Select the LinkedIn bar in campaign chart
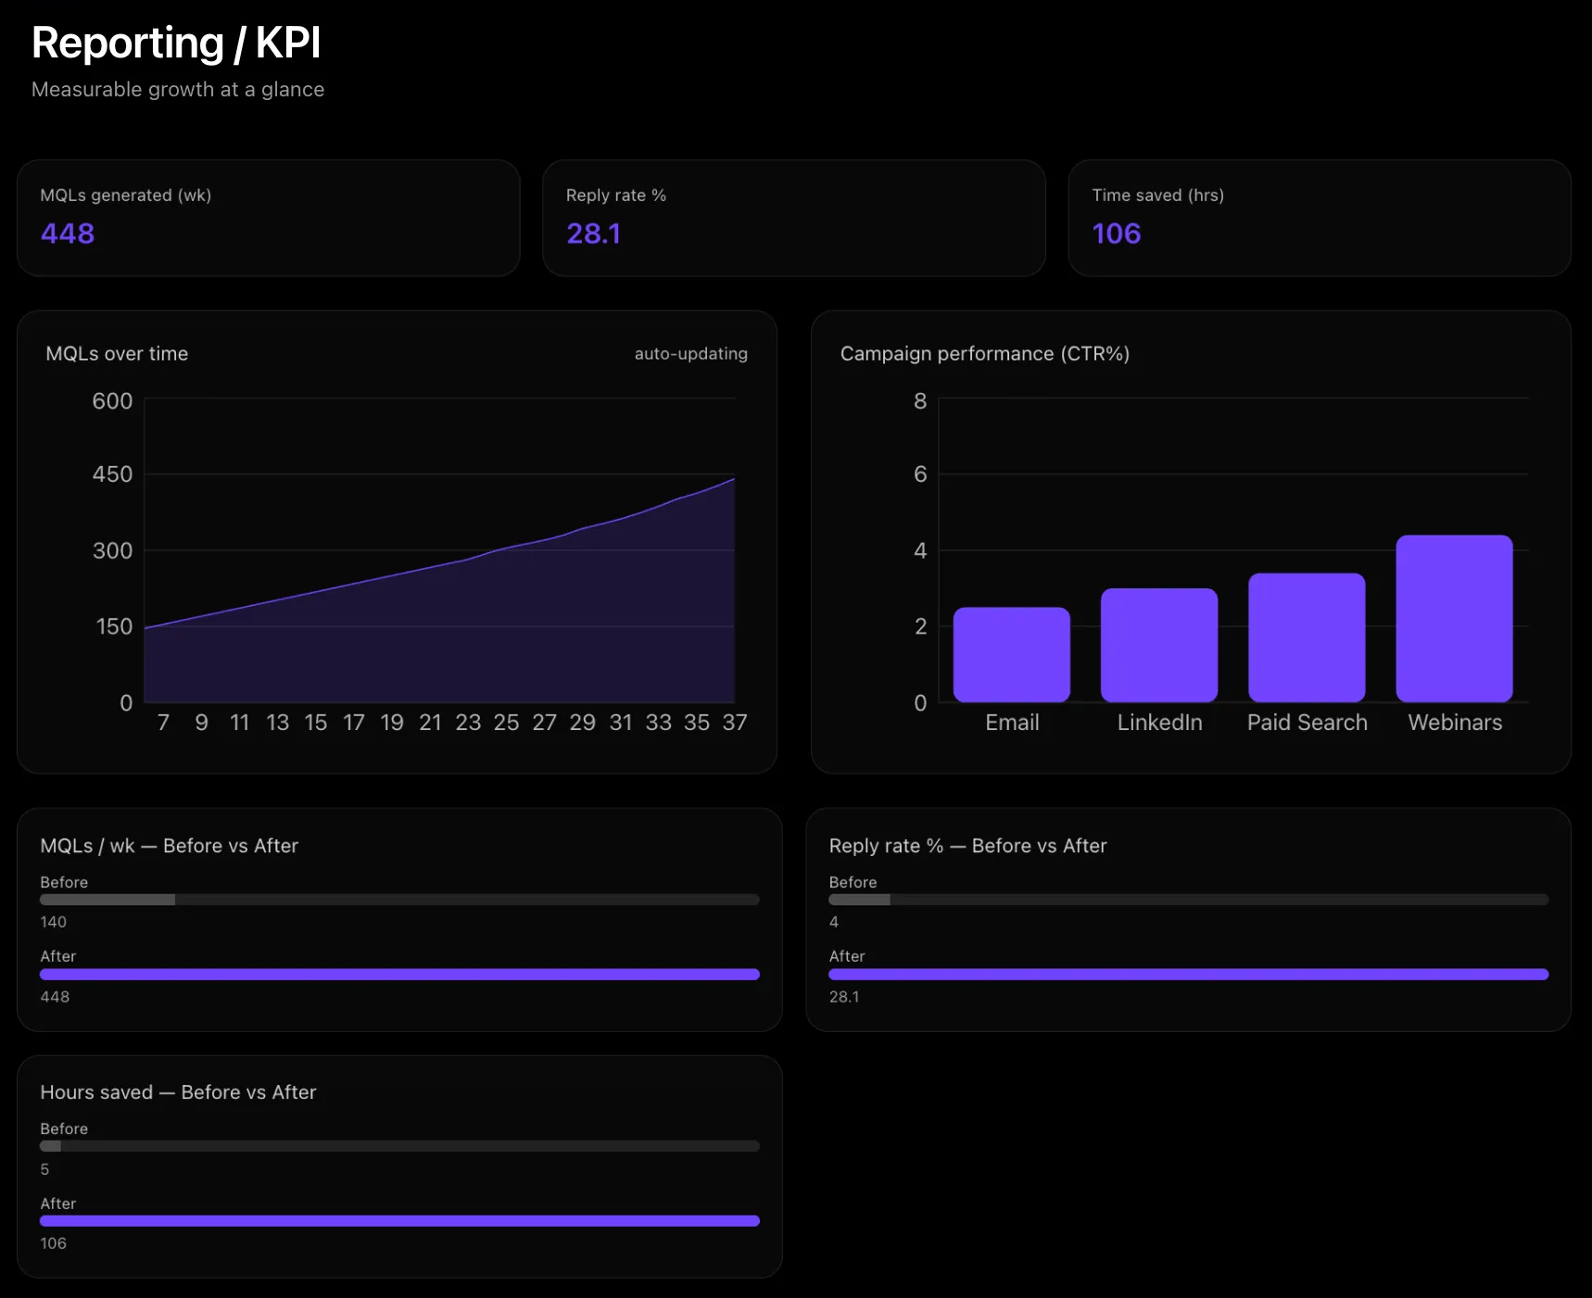This screenshot has width=1592, height=1298. tap(1158, 644)
